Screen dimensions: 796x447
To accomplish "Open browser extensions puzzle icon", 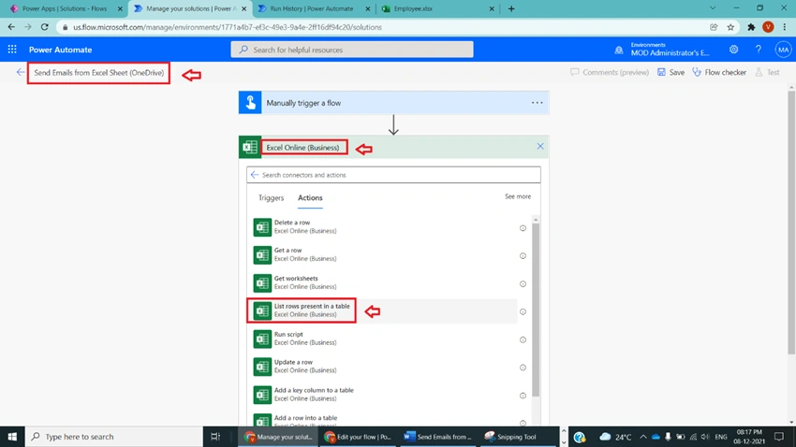I will [x=751, y=27].
